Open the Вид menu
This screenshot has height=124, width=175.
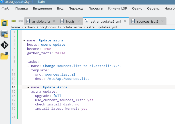60,9
